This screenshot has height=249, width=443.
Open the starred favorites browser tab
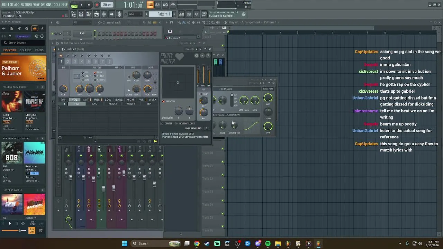coord(42,28)
